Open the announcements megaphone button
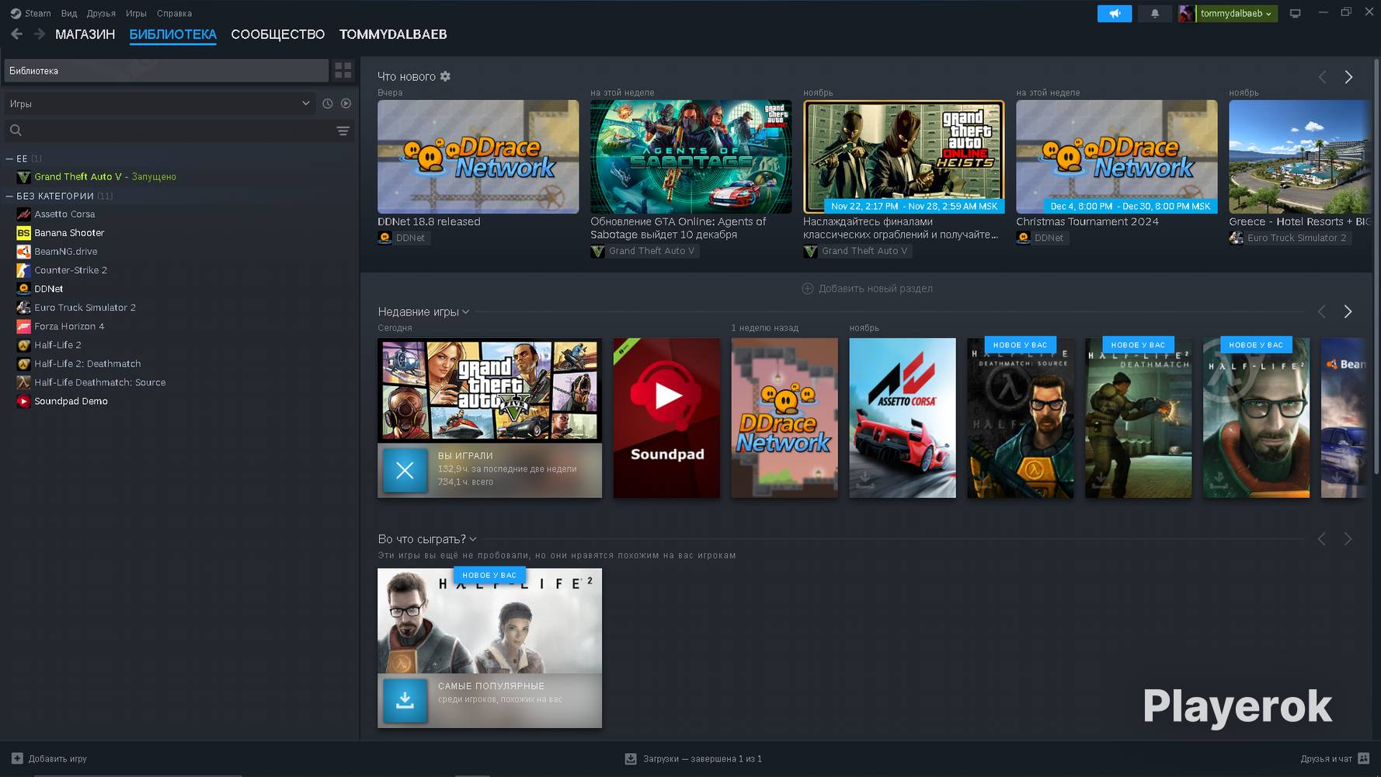The image size is (1381, 777). 1115,13
